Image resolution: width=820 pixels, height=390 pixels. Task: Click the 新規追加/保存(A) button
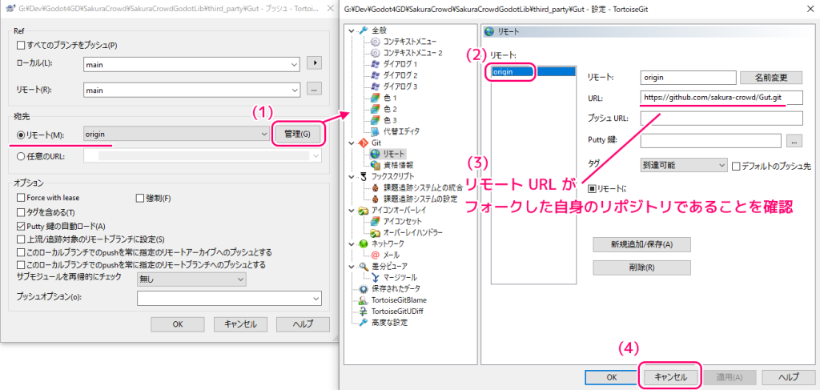point(641,244)
